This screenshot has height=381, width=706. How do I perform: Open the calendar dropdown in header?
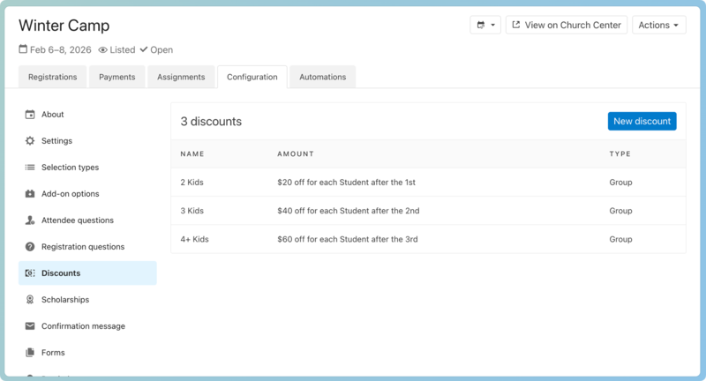[485, 26]
